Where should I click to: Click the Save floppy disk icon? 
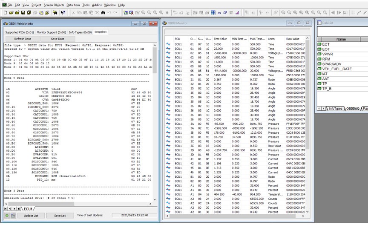[x=23, y=13]
